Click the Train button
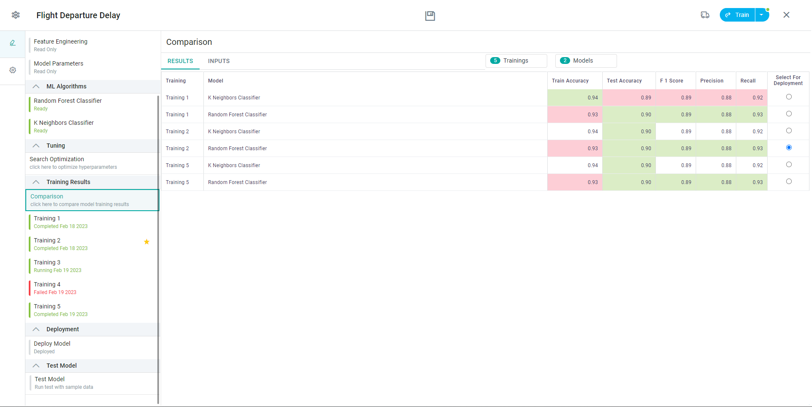Screen dimensions: 812x407 coord(738,15)
